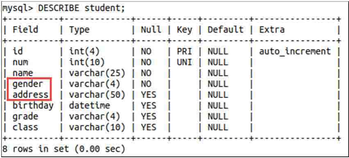Select the 'Type' column header
The width and height of the screenshot is (349, 158).
[x=79, y=30]
